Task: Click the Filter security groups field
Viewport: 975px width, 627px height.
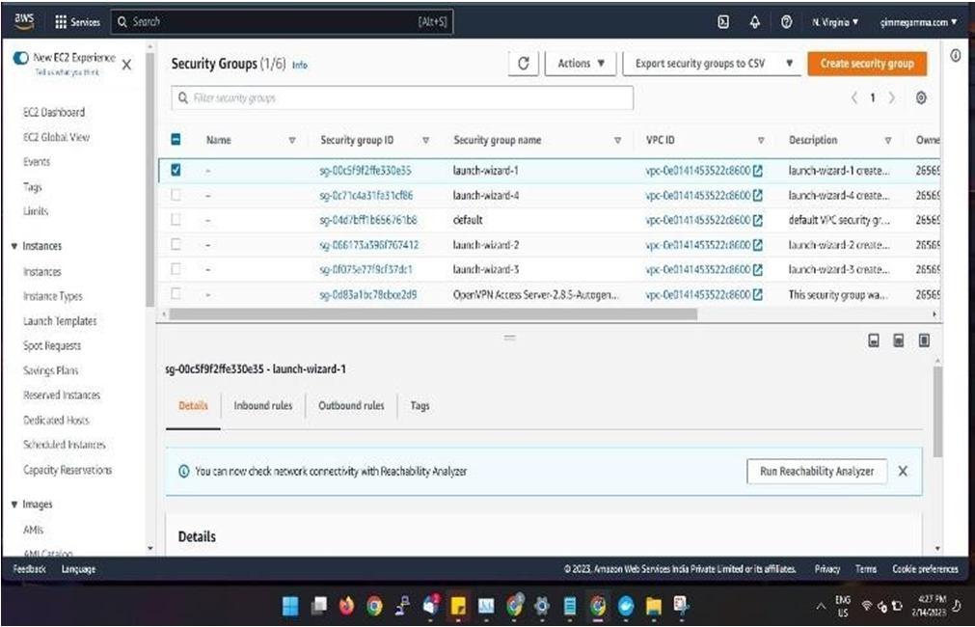Action: [402, 97]
